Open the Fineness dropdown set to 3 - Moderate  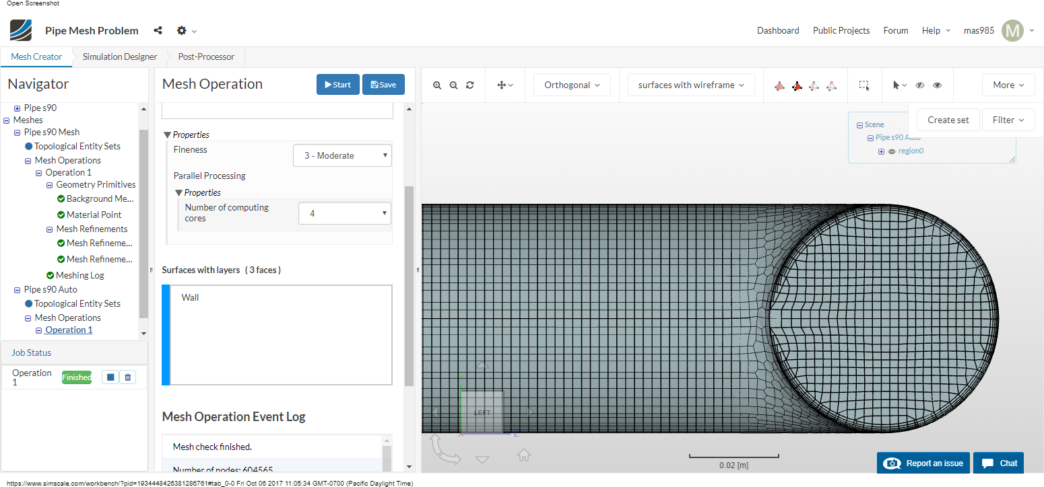pos(342,155)
